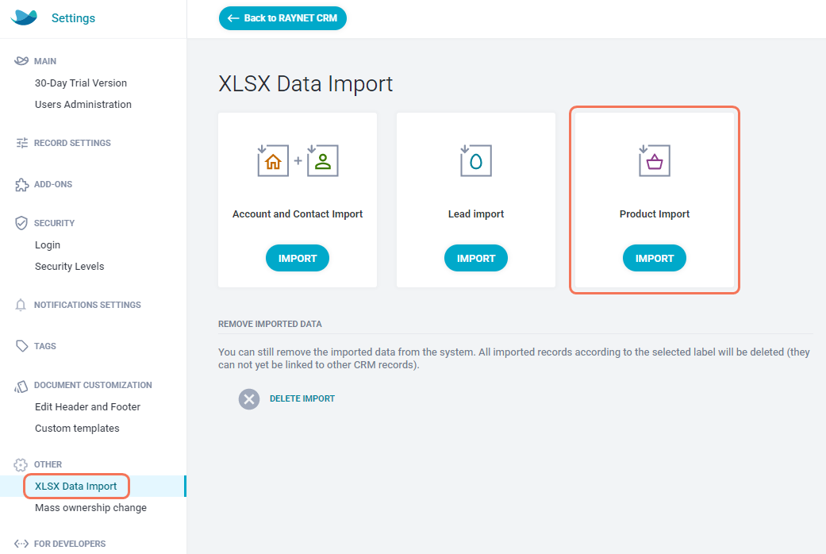Click the Add-ons puzzle icon
This screenshot has height=554, width=826.
22,184
